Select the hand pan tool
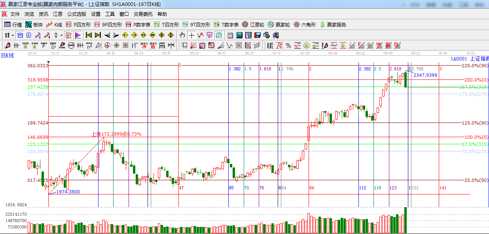 coord(182,35)
